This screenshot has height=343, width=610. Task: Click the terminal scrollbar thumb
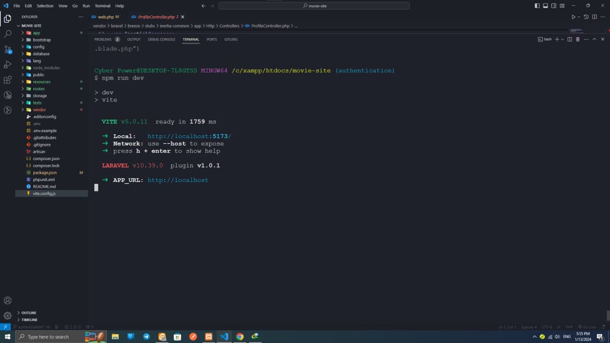coord(608,315)
